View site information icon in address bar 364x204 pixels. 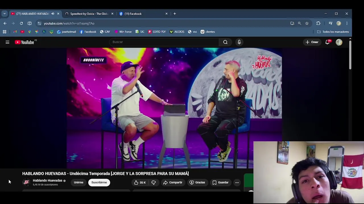point(39,23)
